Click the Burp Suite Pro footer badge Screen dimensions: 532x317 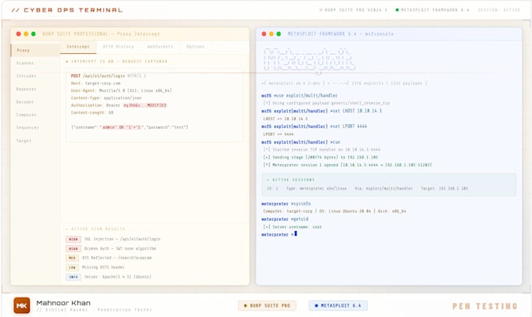pyautogui.click(x=267, y=305)
